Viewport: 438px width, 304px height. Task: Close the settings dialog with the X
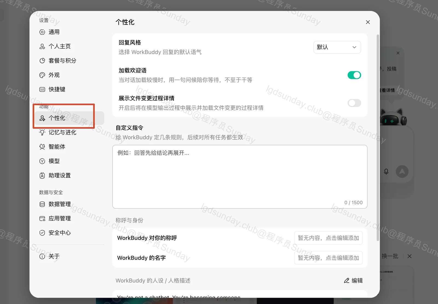(x=368, y=22)
